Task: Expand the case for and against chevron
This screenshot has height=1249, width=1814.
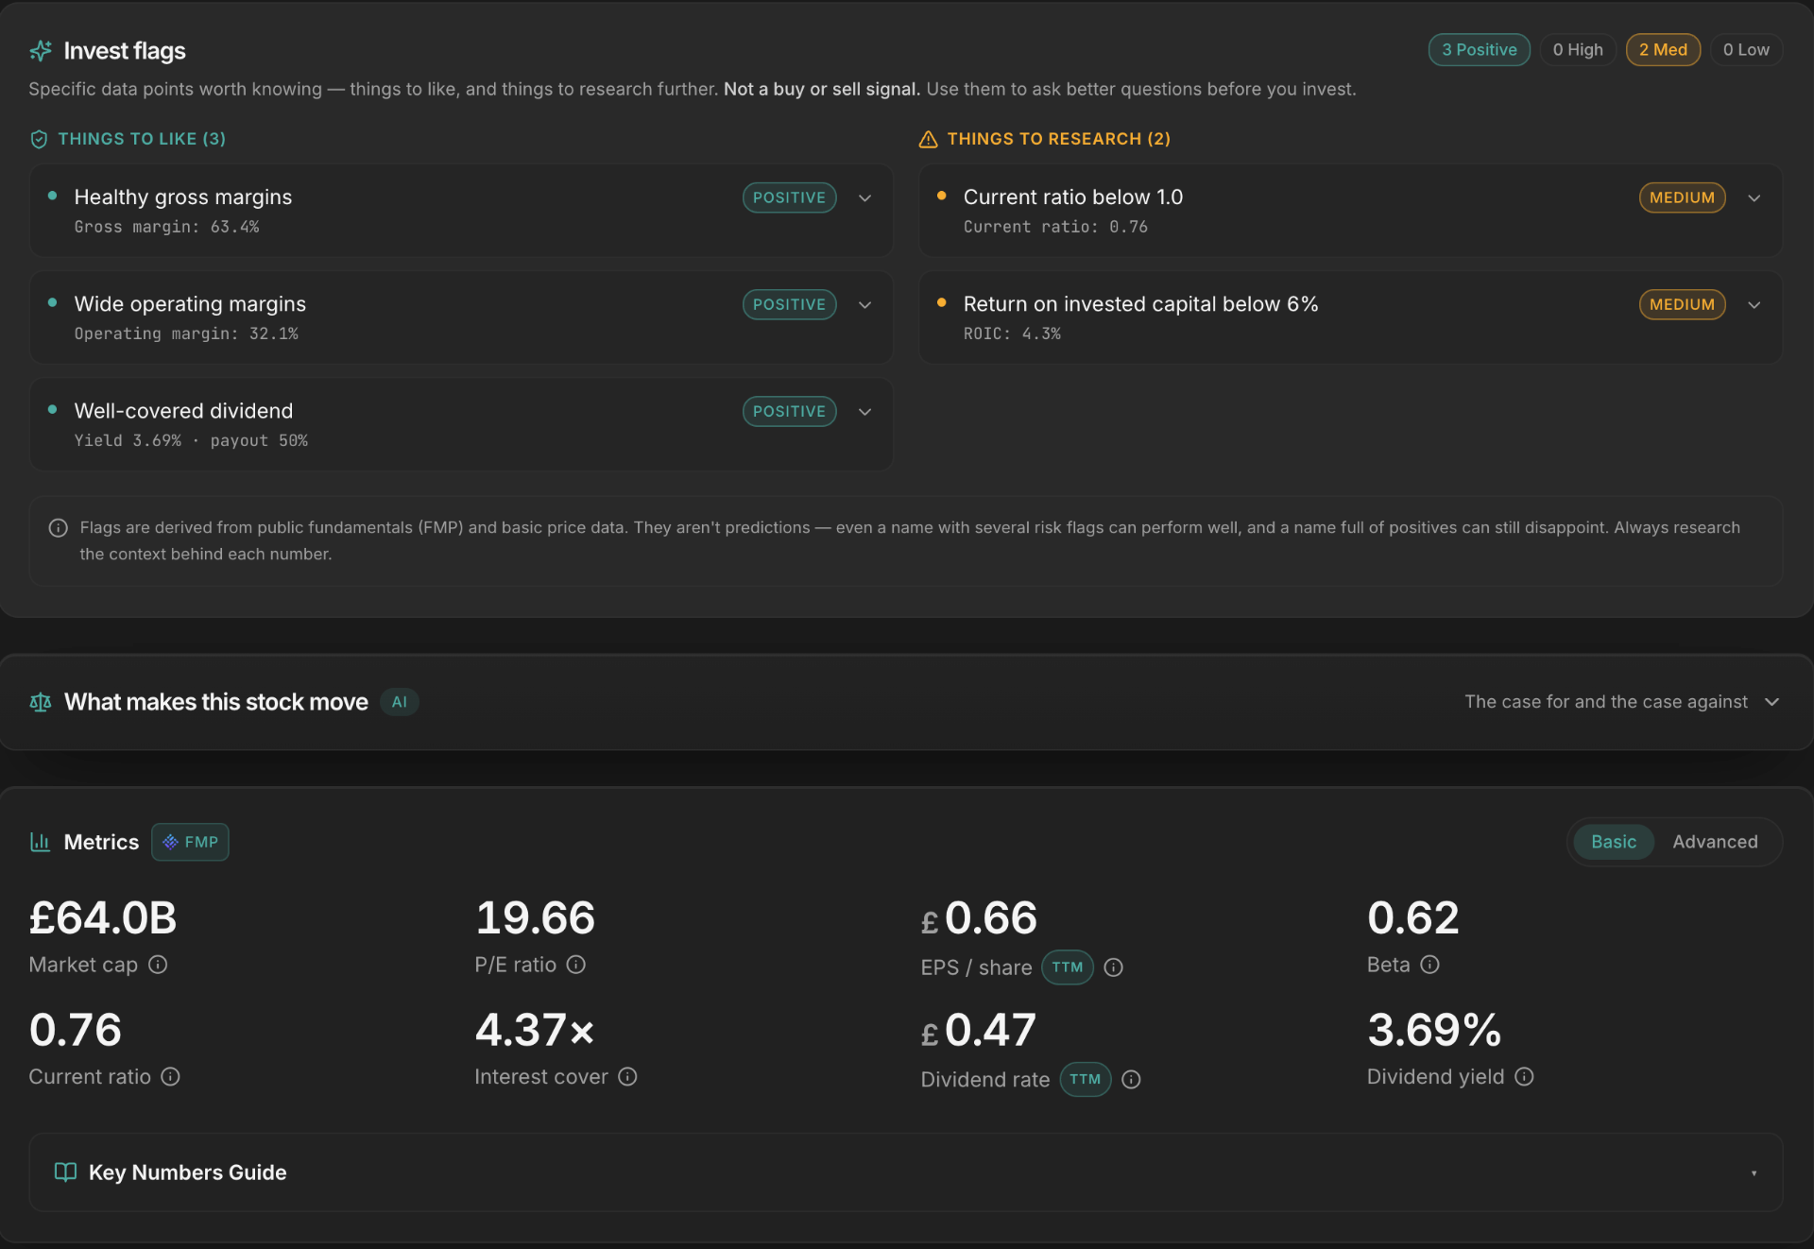Action: tap(1772, 702)
